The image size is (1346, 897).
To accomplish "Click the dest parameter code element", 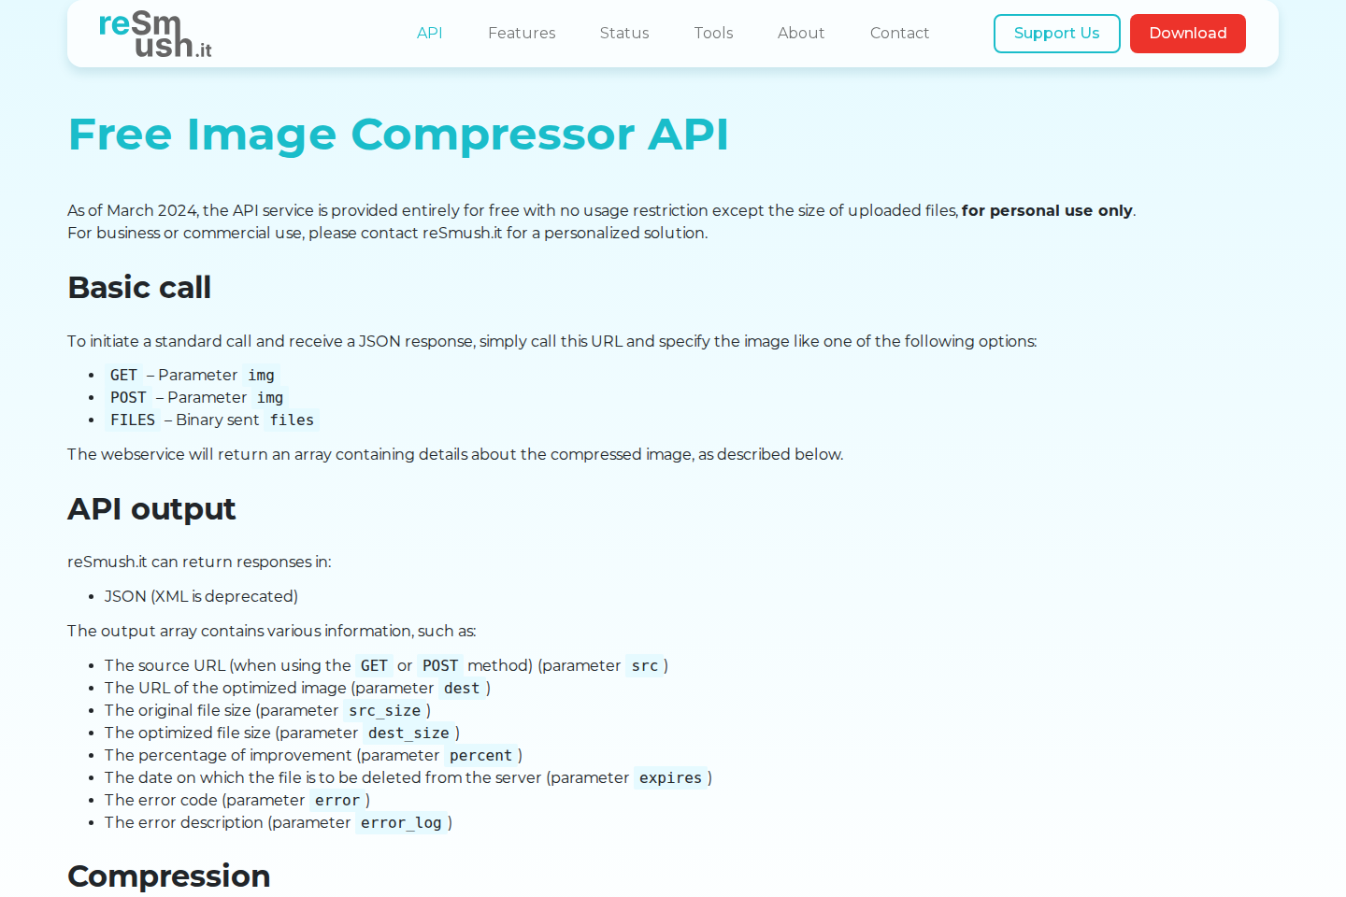I will click(462, 688).
